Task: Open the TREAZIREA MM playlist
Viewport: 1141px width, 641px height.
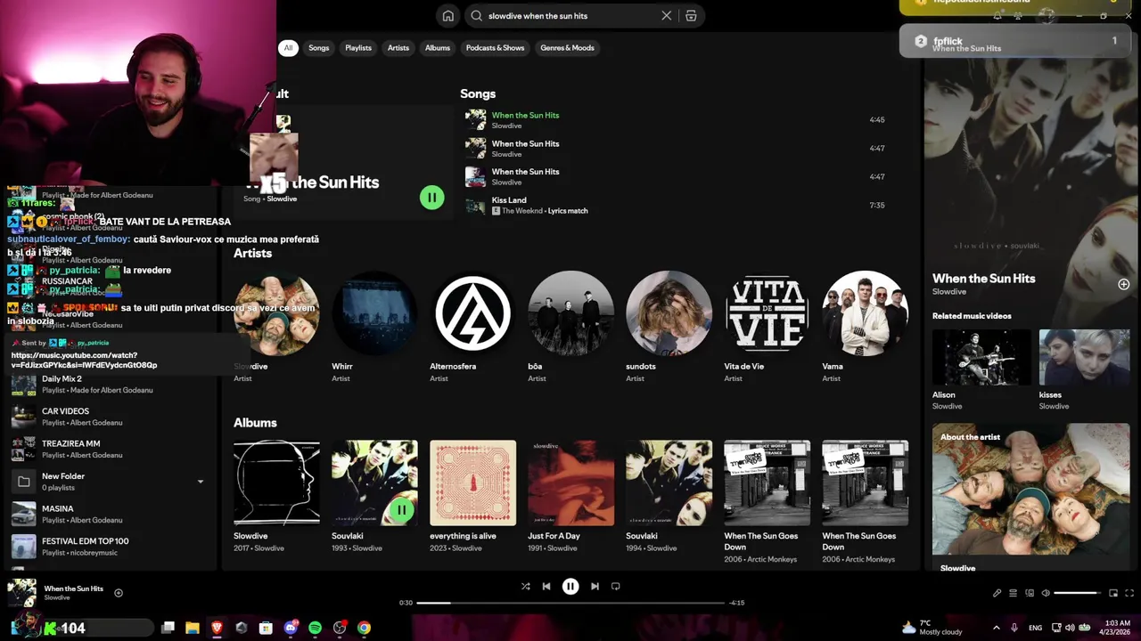Action: 111,449
